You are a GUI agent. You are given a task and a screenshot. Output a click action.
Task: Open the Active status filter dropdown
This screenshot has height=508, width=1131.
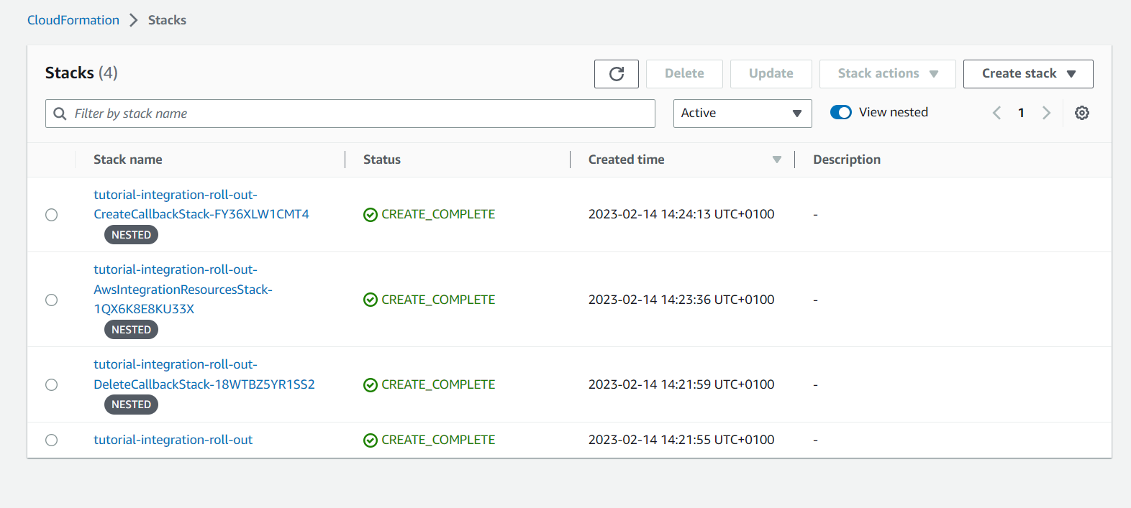tap(742, 114)
